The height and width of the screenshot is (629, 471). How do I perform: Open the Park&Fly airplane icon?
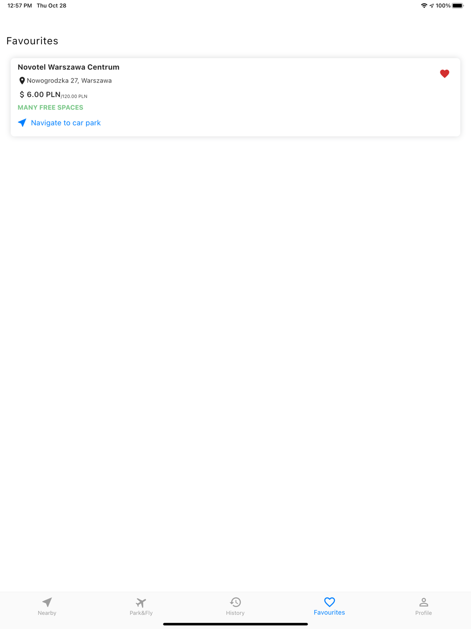point(141,602)
